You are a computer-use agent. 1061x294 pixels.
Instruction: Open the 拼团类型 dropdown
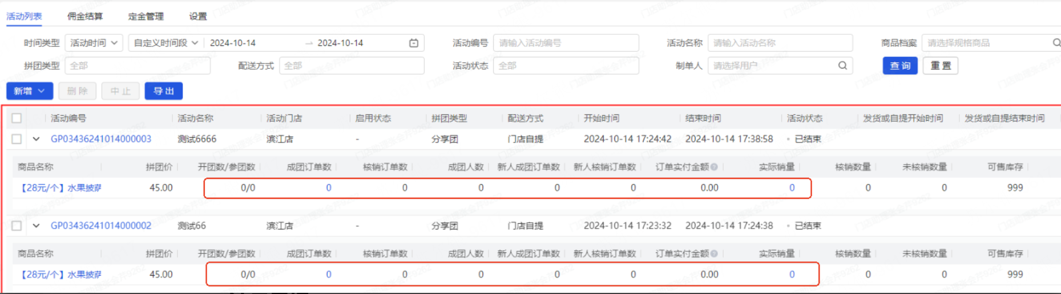click(138, 66)
